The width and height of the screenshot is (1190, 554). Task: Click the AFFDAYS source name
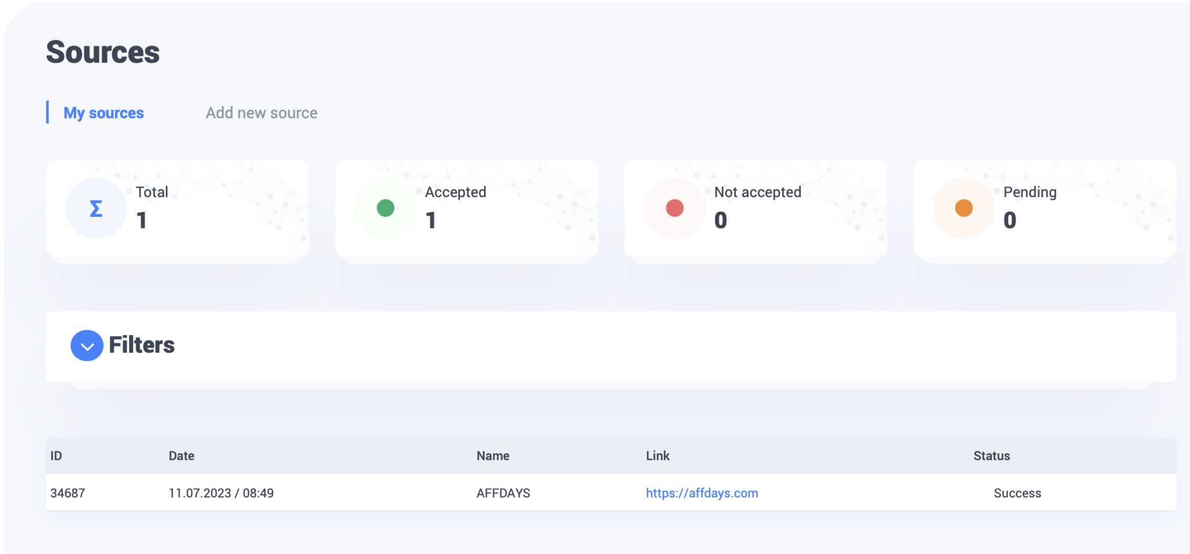(503, 493)
